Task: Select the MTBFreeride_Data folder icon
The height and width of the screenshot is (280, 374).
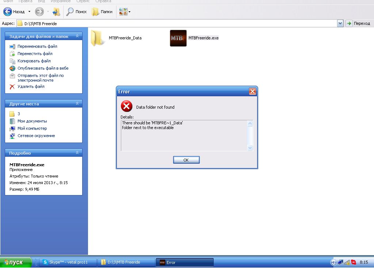Action: click(x=98, y=38)
